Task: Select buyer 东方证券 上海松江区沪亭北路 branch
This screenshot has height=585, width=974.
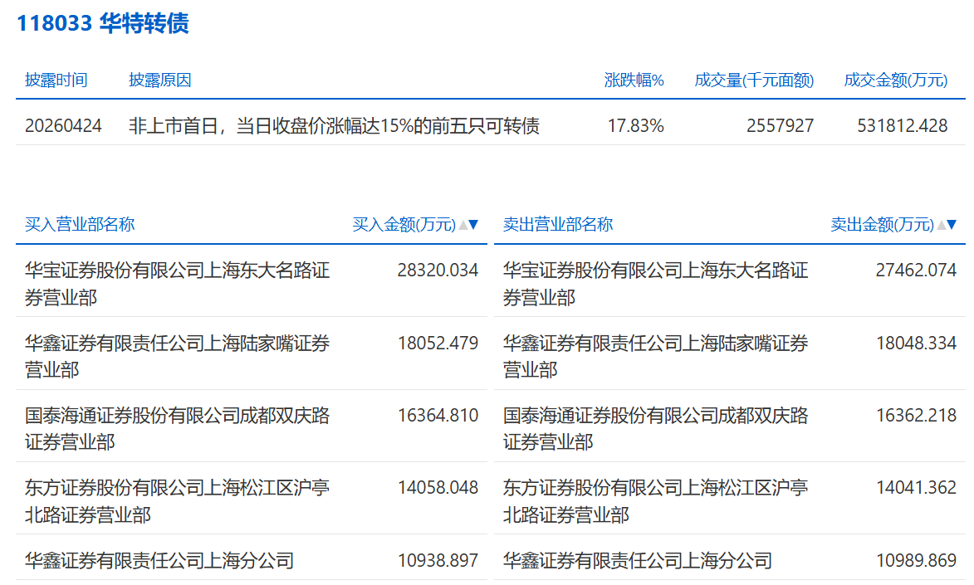Action: [x=177, y=501]
